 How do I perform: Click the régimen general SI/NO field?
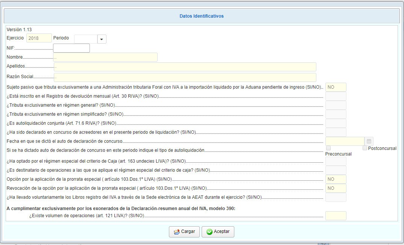point(336,105)
